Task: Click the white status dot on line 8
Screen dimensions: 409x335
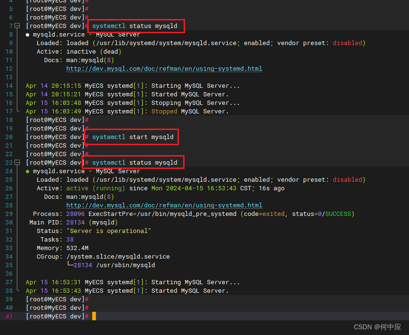Action: point(28,35)
